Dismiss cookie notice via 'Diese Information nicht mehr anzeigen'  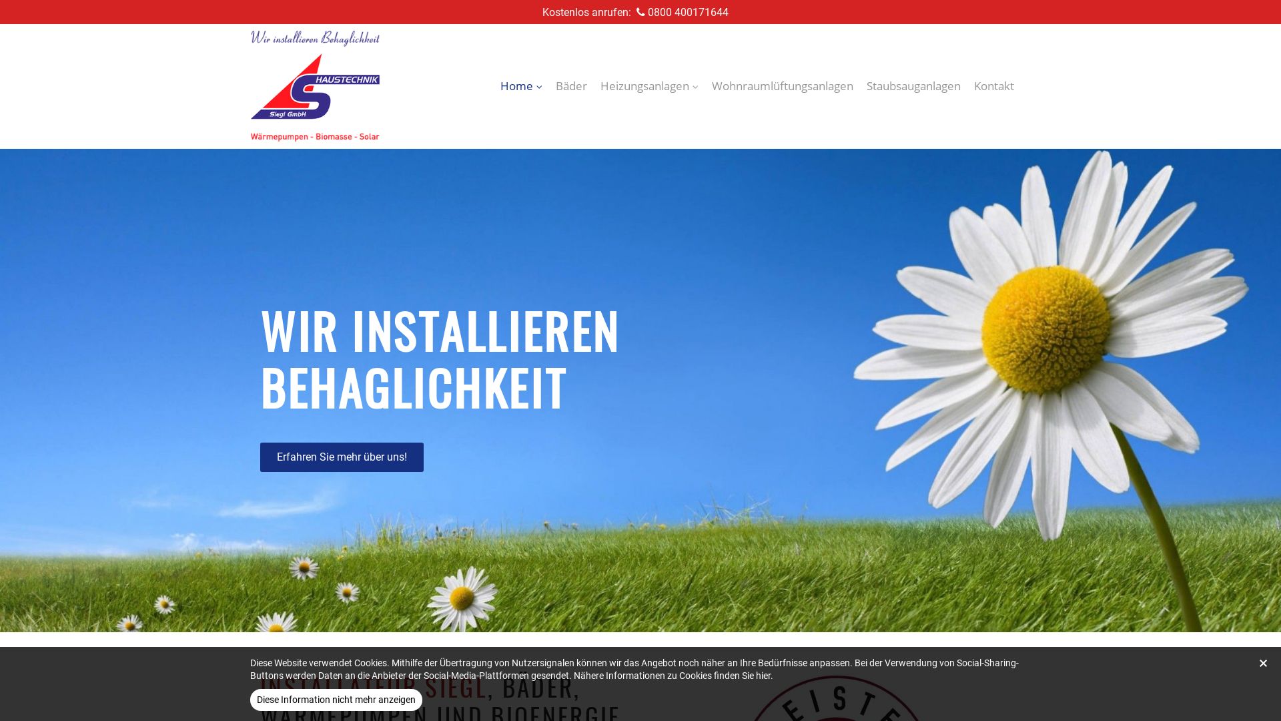click(x=336, y=700)
